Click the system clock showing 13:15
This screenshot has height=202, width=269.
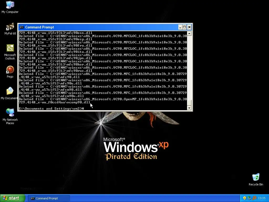pyautogui.click(x=262, y=198)
